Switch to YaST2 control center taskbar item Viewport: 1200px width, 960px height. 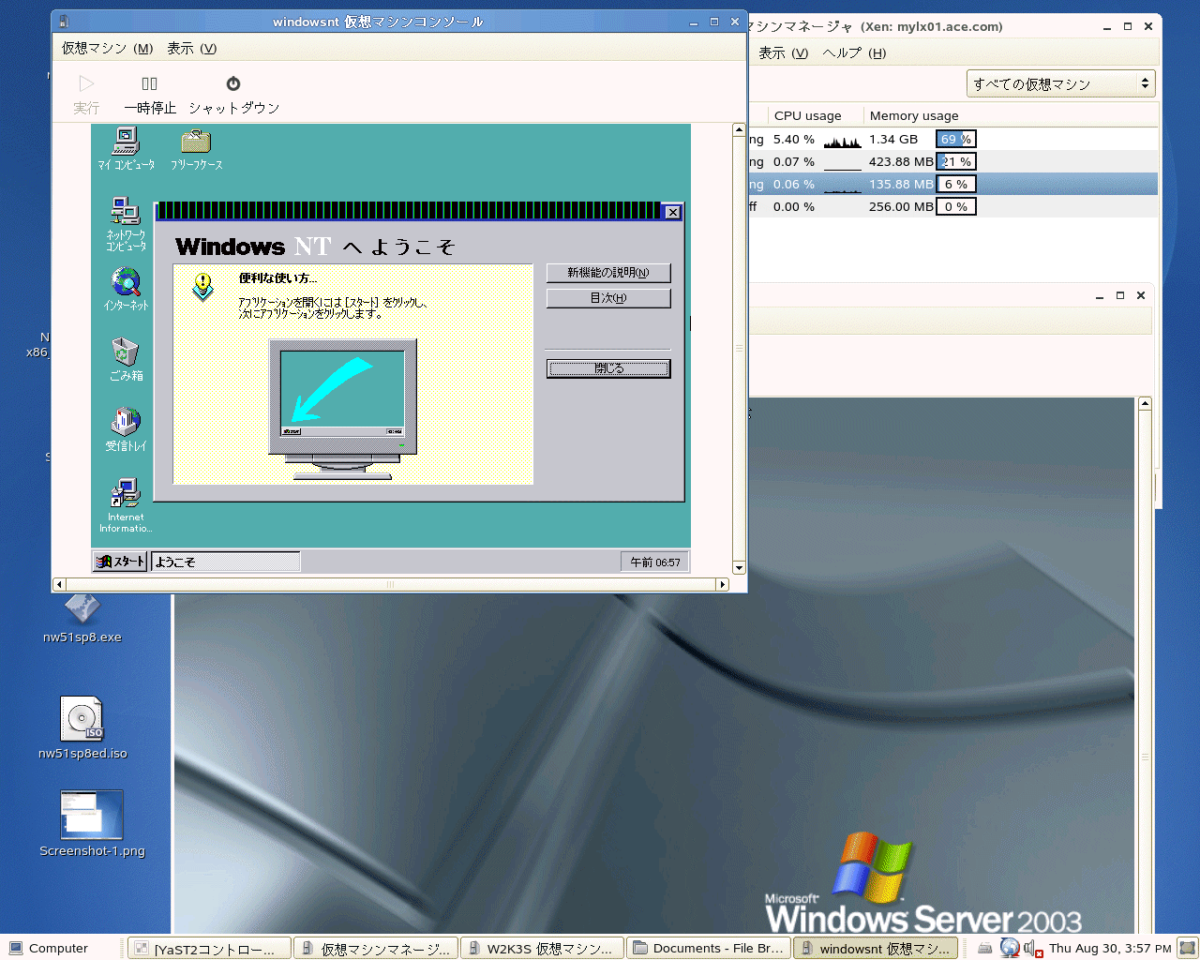[209, 948]
